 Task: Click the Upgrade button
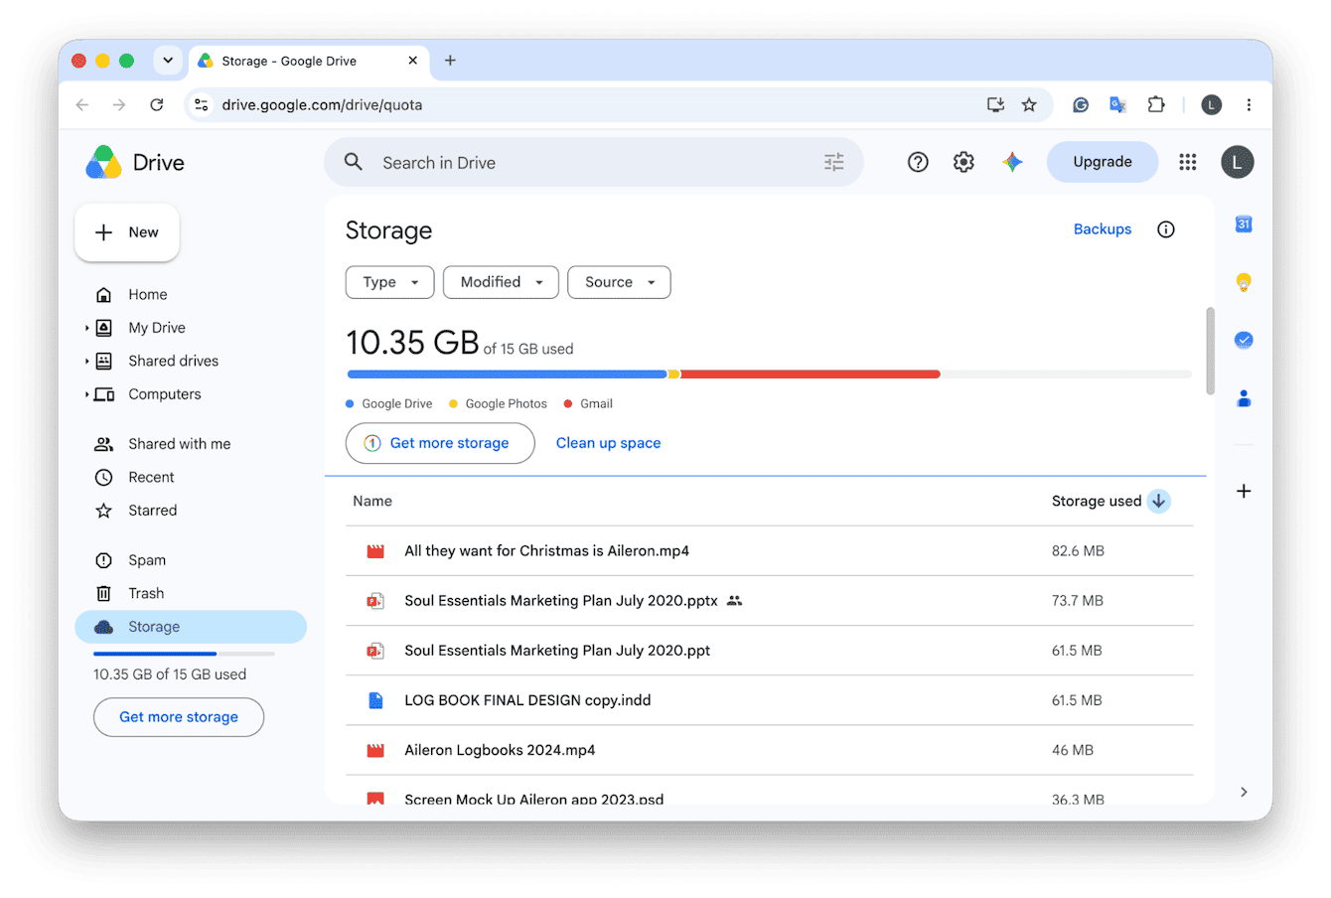1103,162
